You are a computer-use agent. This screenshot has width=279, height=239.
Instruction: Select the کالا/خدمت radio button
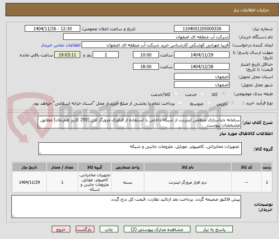tap(176, 94)
